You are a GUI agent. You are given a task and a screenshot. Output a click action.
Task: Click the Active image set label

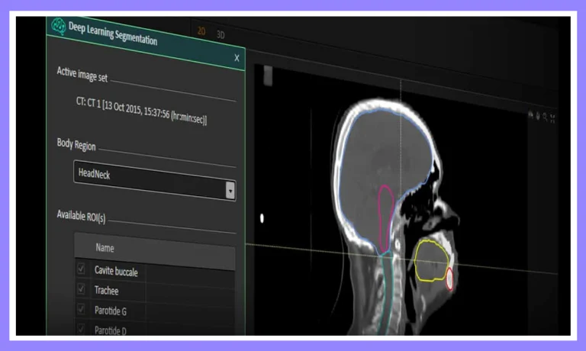pos(82,74)
